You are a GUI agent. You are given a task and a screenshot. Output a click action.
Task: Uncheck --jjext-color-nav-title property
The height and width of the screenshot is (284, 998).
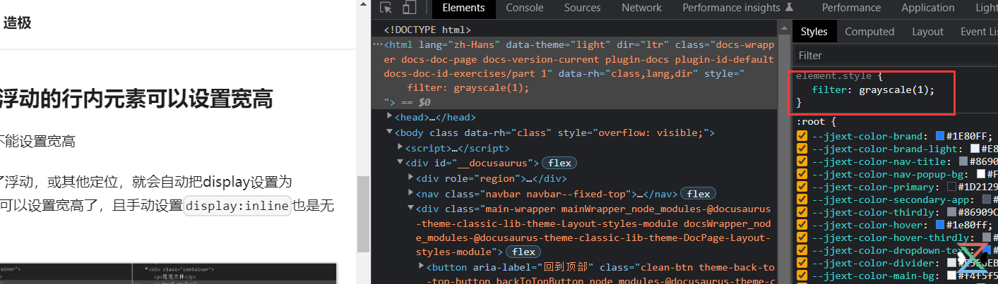(x=802, y=162)
